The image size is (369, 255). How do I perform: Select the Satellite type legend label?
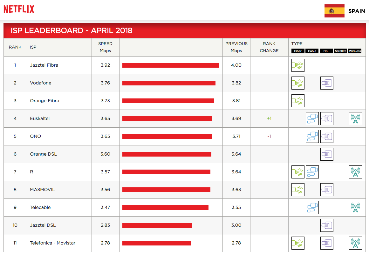point(340,51)
